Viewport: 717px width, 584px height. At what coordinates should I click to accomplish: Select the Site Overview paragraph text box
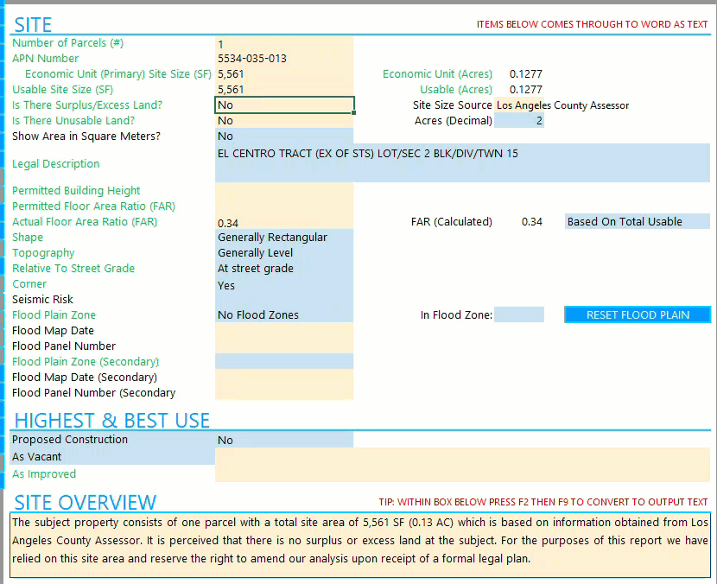point(360,545)
